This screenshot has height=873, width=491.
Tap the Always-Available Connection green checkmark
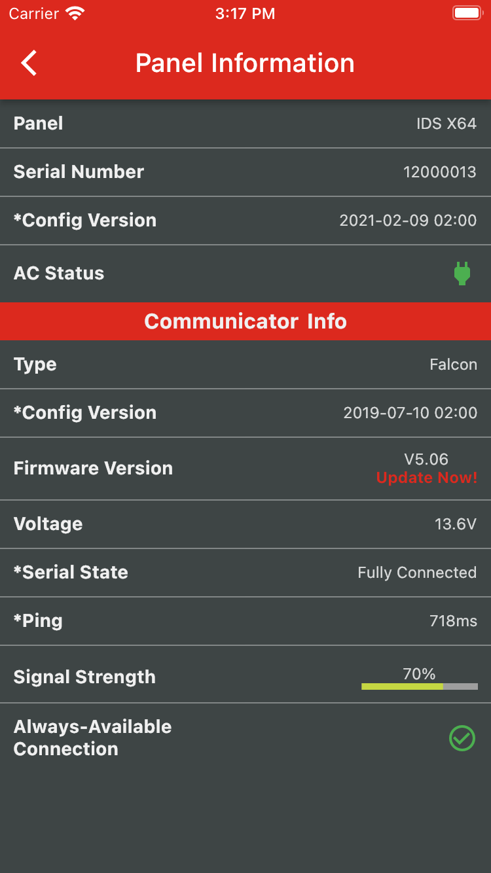coord(462,738)
